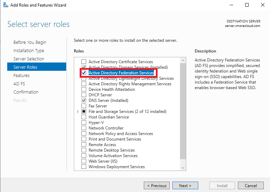Tick the DHCP Server checkbox
The width and height of the screenshot is (270, 192).
(x=84, y=95)
